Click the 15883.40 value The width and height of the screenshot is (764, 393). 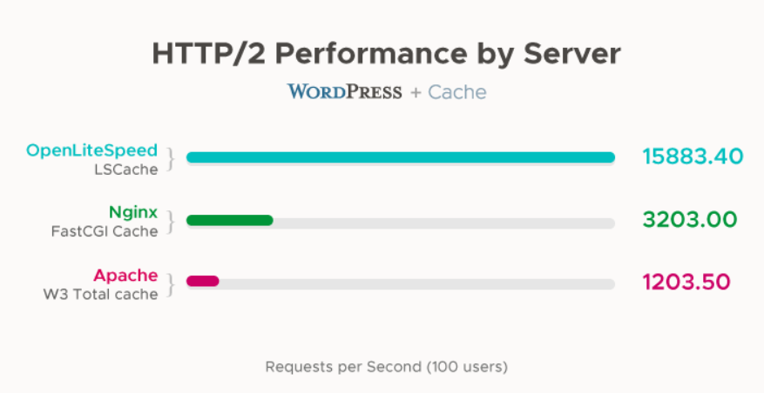(693, 157)
